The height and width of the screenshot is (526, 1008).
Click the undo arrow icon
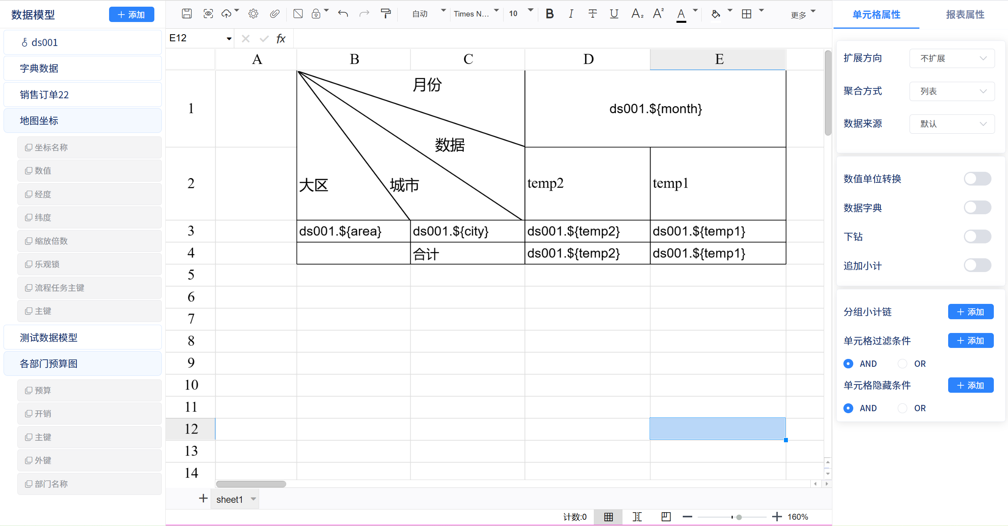point(343,14)
